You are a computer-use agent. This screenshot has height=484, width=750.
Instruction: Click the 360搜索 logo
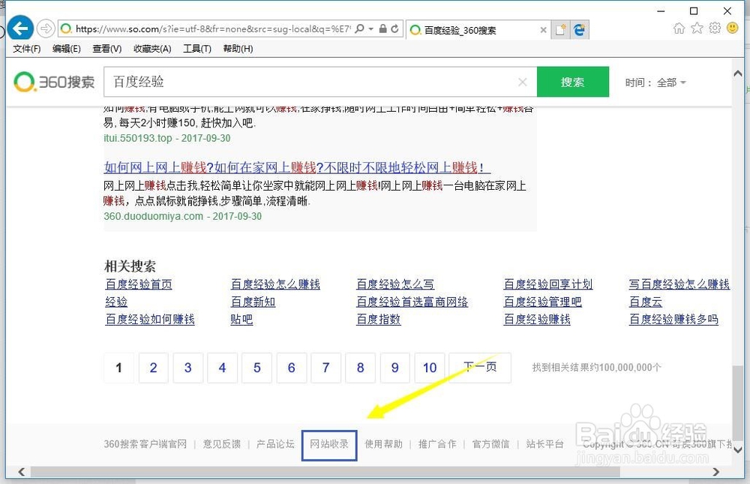54,82
